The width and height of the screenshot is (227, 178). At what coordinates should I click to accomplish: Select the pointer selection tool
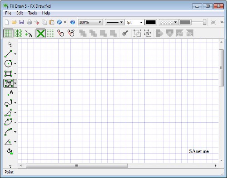pos(10,44)
